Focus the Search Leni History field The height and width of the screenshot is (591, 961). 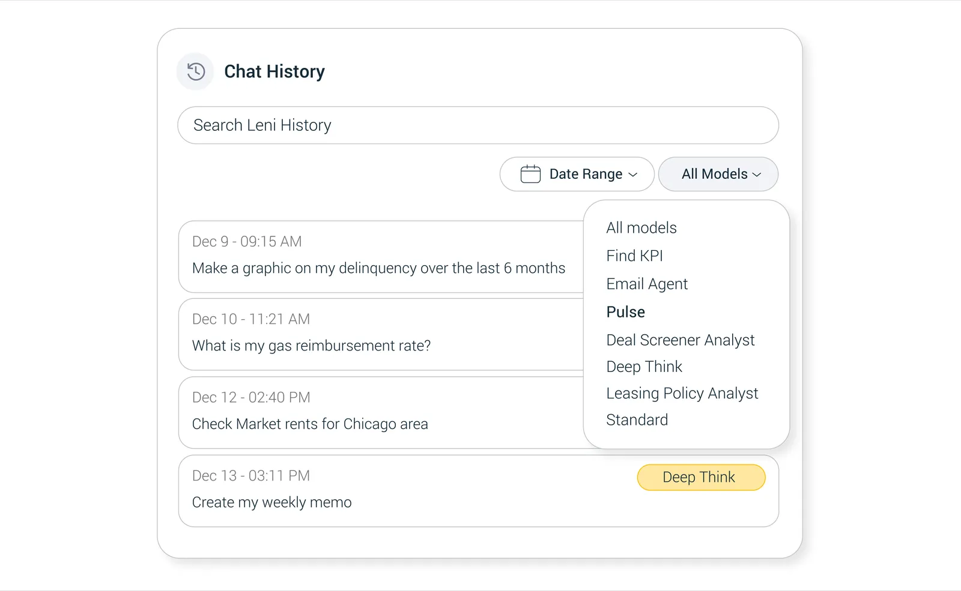[x=477, y=125]
